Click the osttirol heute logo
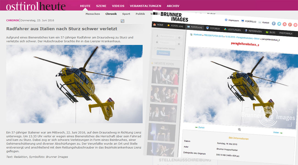The height and width of the screenshot is (165, 298). click(x=36, y=6)
